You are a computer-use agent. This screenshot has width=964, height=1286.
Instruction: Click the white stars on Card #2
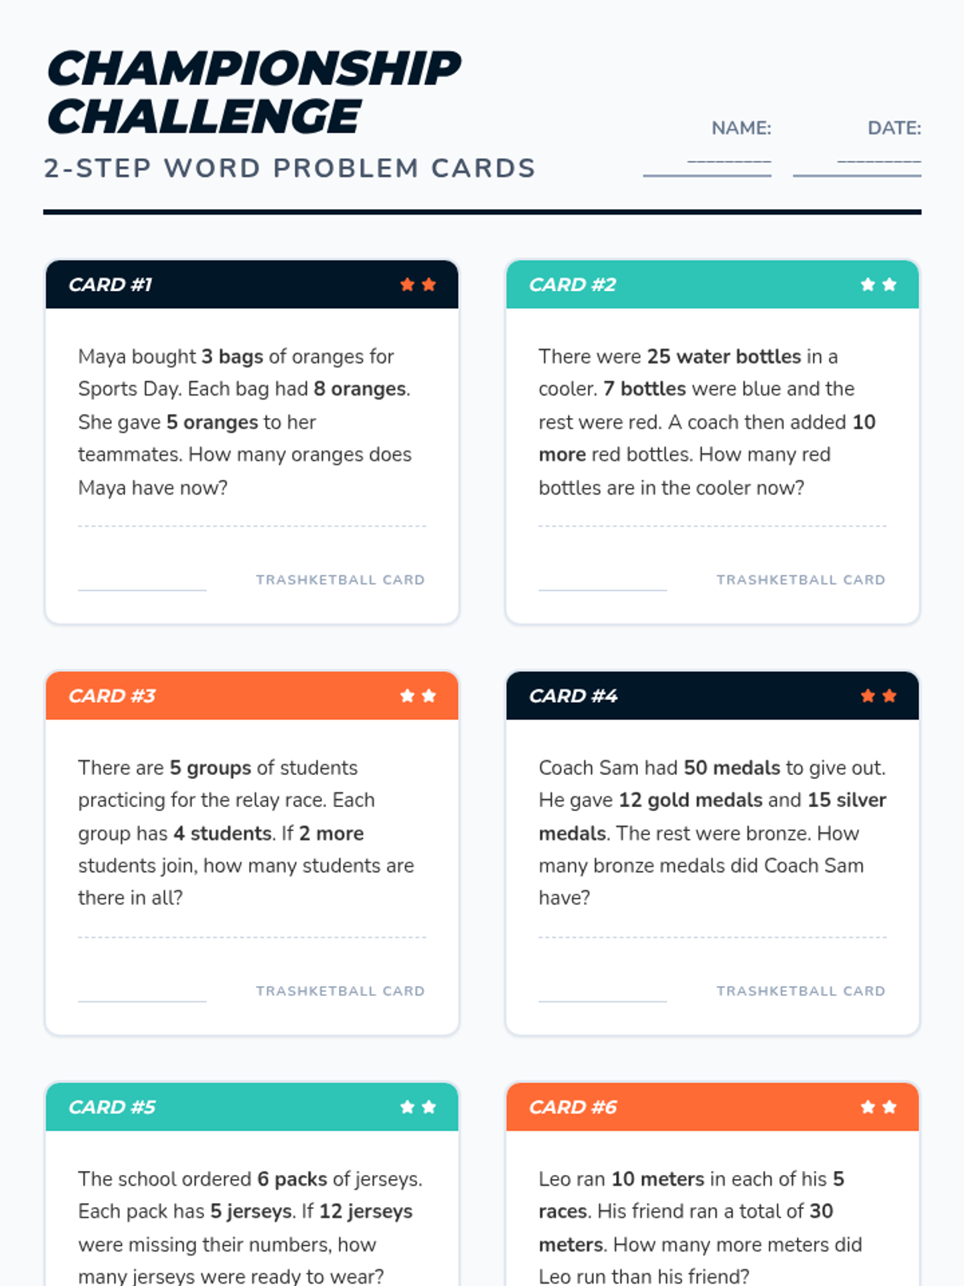(x=878, y=285)
